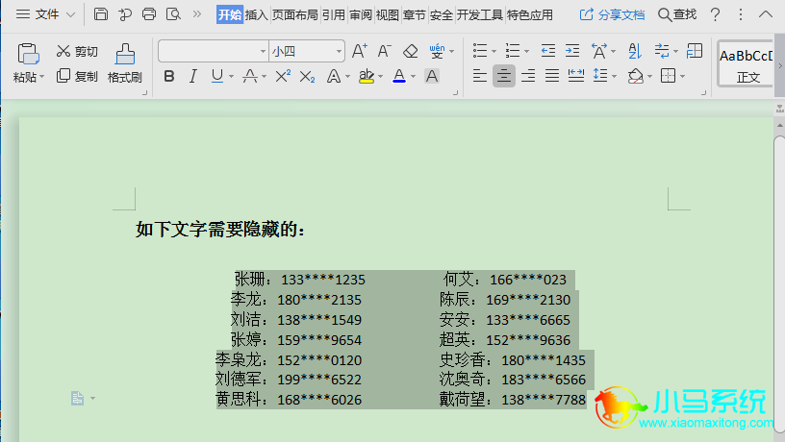Expand text effects A dropdown arrow
This screenshot has width=785, height=442.
tap(347, 77)
